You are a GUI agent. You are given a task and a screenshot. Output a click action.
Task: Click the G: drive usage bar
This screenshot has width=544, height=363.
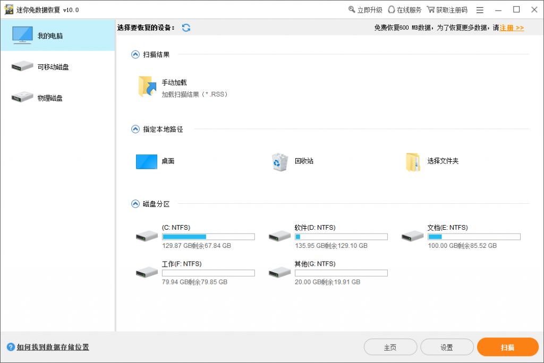(342, 273)
